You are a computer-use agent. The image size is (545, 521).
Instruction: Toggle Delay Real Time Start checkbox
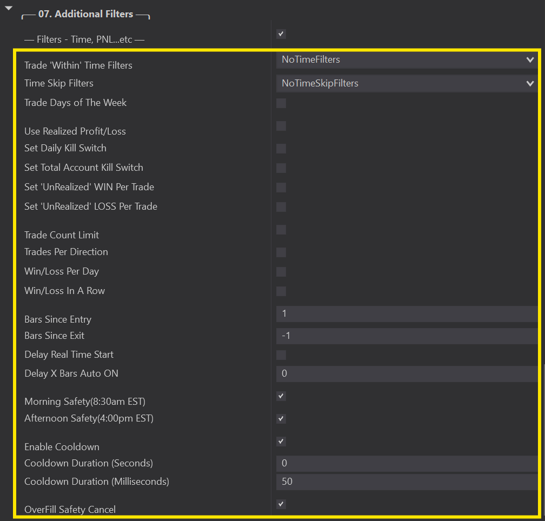pyautogui.click(x=281, y=355)
